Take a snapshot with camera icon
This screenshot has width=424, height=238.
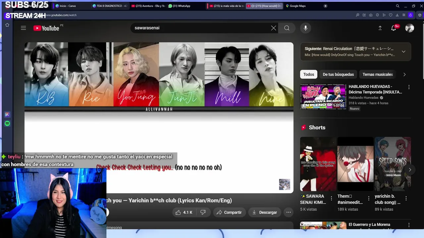[371, 15]
